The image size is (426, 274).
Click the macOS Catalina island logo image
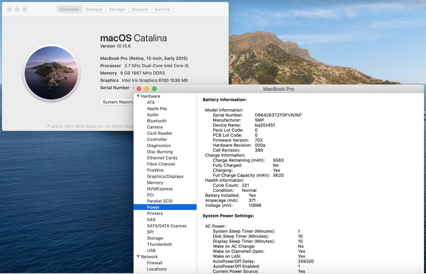tap(51, 73)
